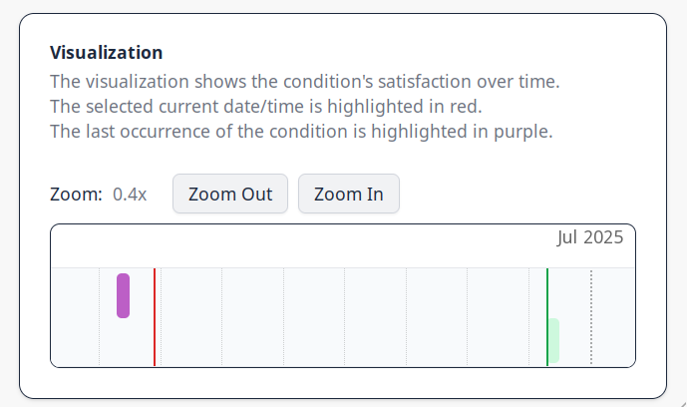Click the timeline between red and green lines

[349, 316]
